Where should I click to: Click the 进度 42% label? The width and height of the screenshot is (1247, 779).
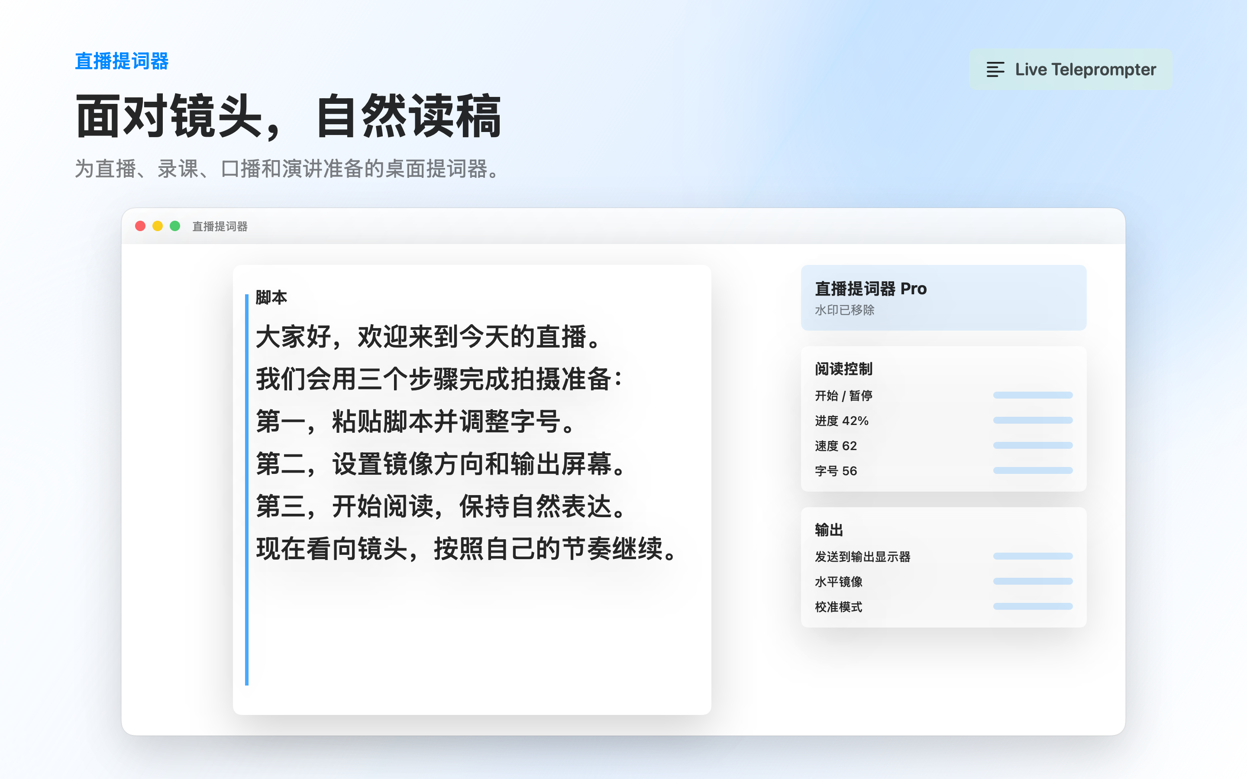coord(841,421)
